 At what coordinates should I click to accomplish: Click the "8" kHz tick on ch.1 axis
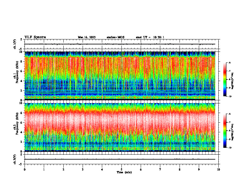[x=22, y=61]
